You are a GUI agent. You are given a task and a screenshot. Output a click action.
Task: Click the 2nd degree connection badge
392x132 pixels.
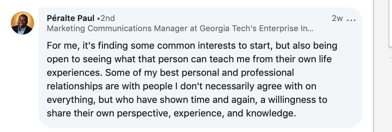click(106, 18)
